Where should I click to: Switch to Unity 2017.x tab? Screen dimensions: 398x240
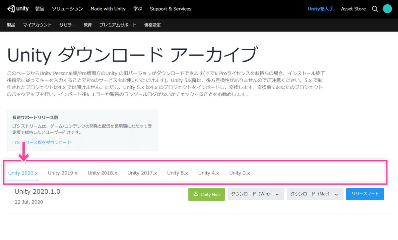coord(142,173)
